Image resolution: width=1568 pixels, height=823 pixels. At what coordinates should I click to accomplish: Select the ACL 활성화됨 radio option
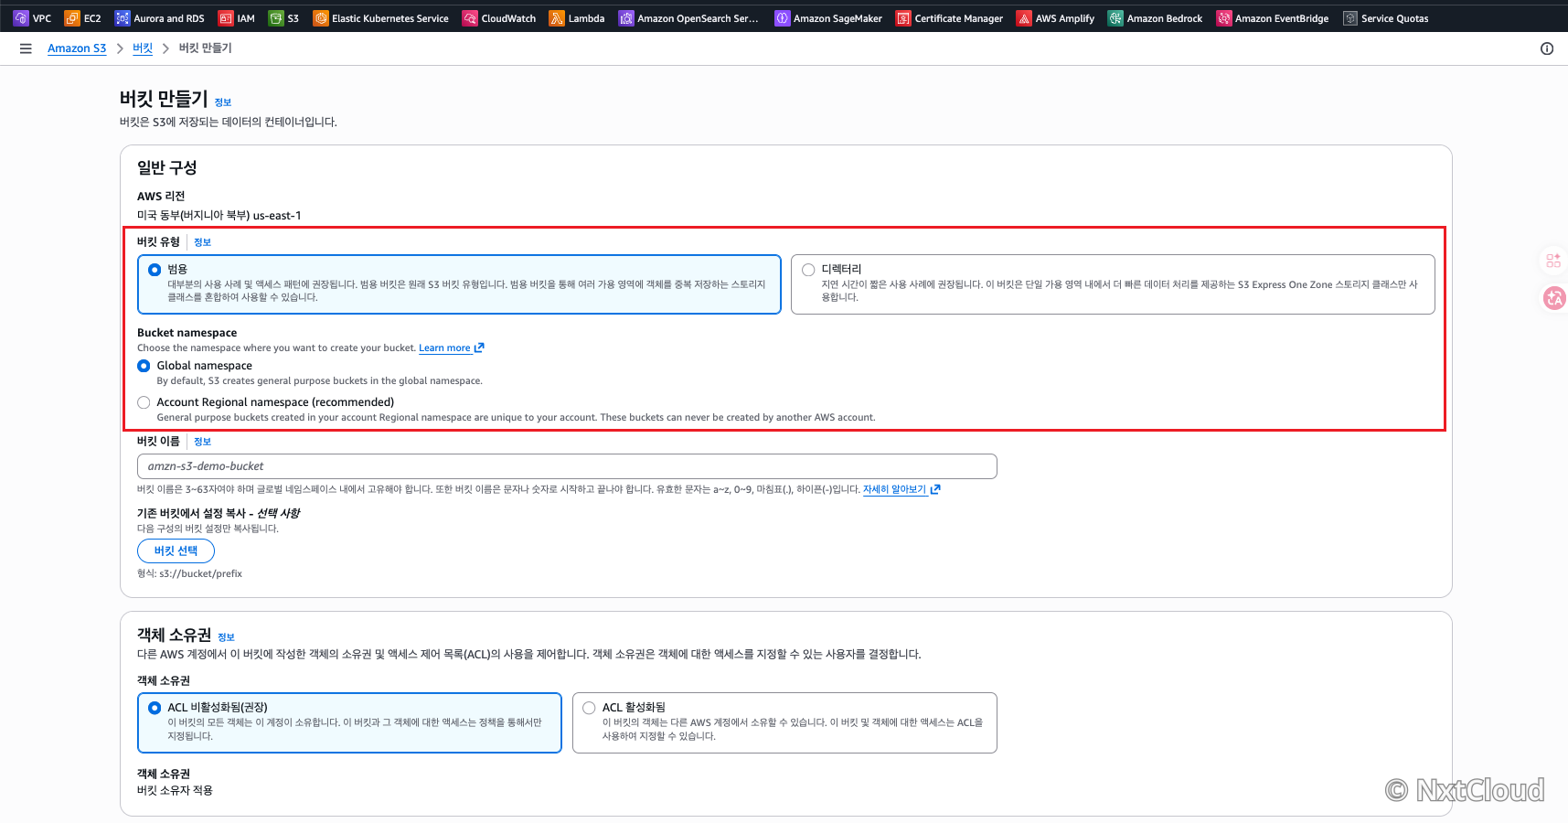click(x=589, y=708)
